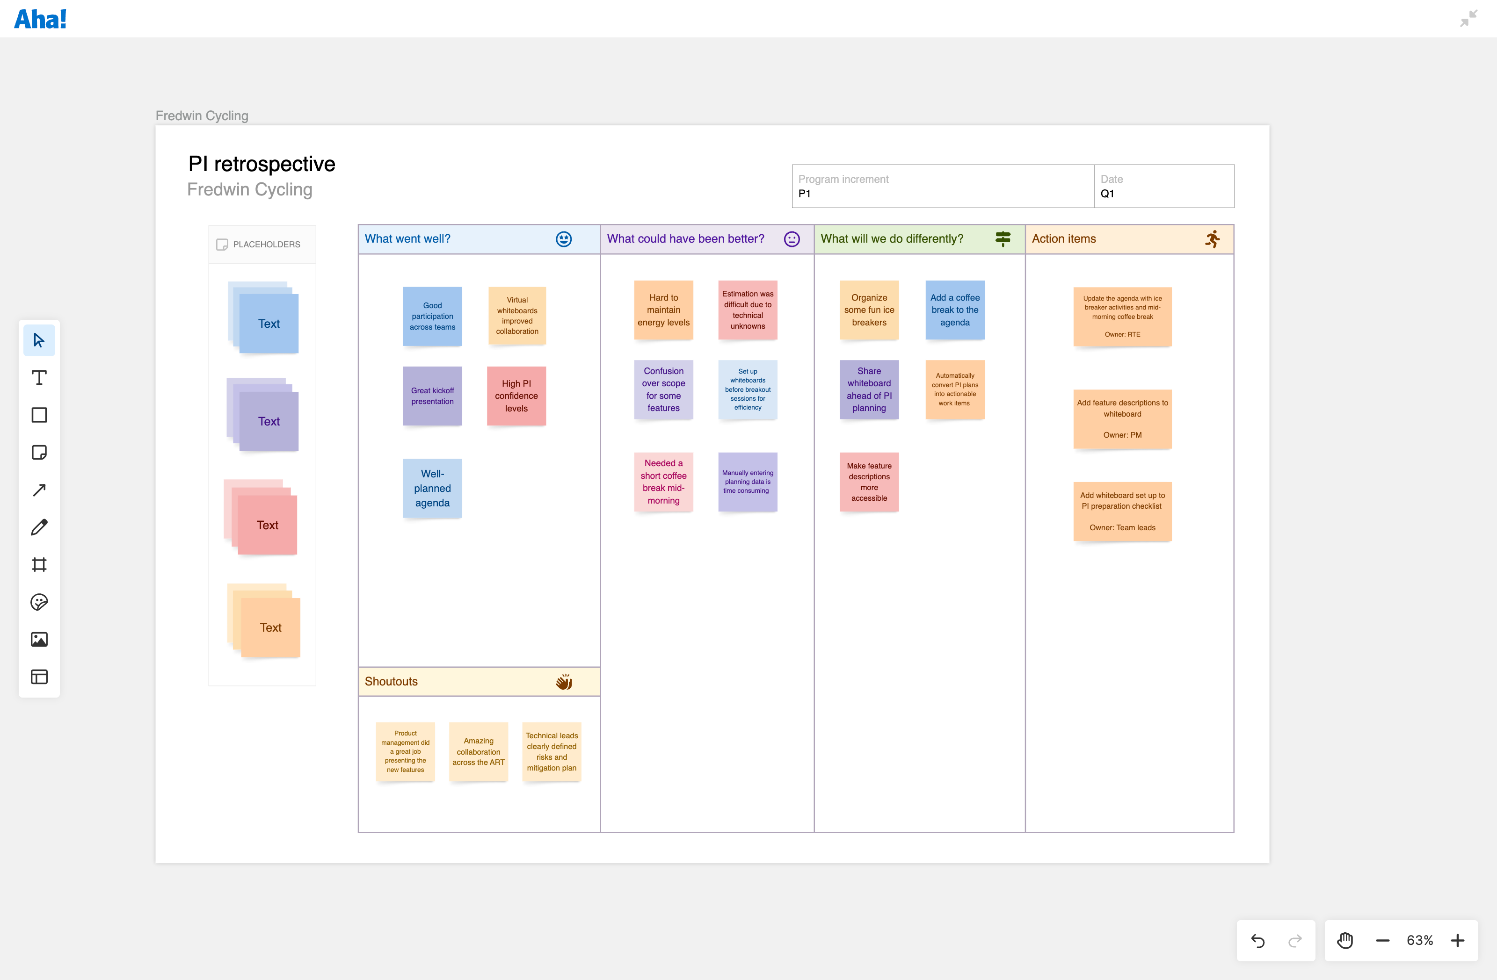The width and height of the screenshot is (1497, 980).
Task: Exit fullscreen with collapse arrows icon
Action: [x=1468, y=18]
